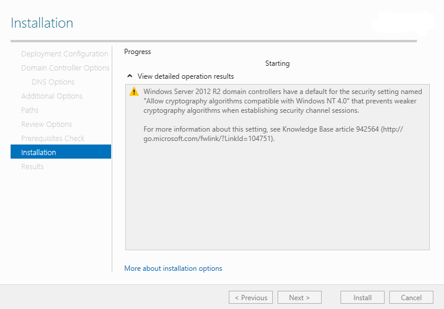Open More about installation options link
The image size is (444, 309).
point(173,268)
